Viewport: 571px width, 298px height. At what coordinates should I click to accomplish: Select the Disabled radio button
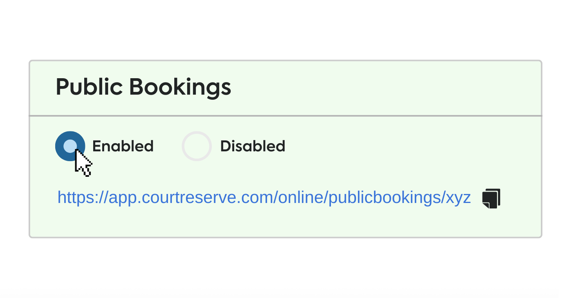point(197,146)
